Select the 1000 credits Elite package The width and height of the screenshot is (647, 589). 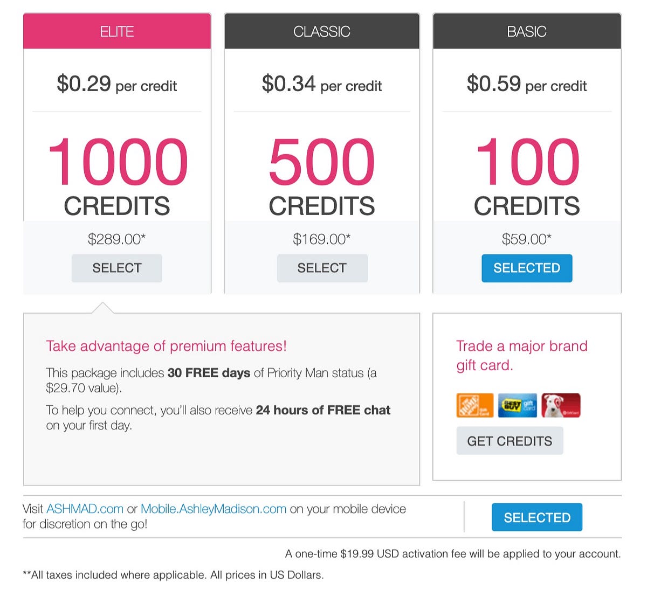(117, 268)
